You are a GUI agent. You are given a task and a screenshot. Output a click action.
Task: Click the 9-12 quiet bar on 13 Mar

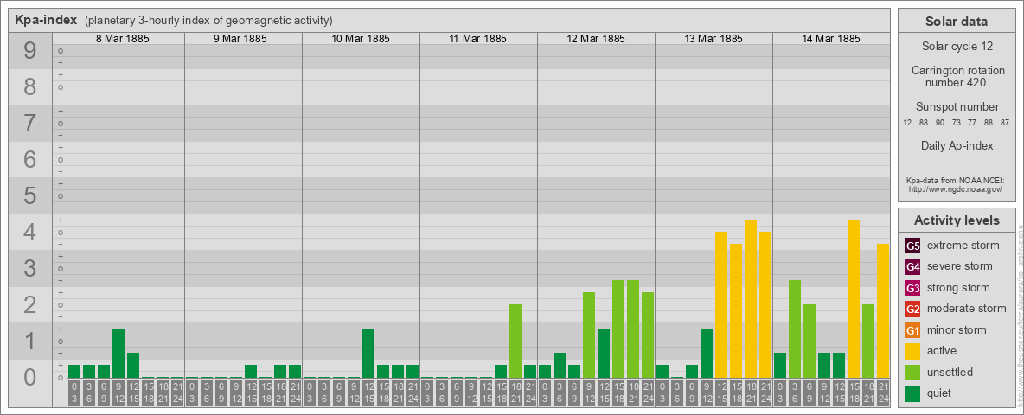[707, 353]
